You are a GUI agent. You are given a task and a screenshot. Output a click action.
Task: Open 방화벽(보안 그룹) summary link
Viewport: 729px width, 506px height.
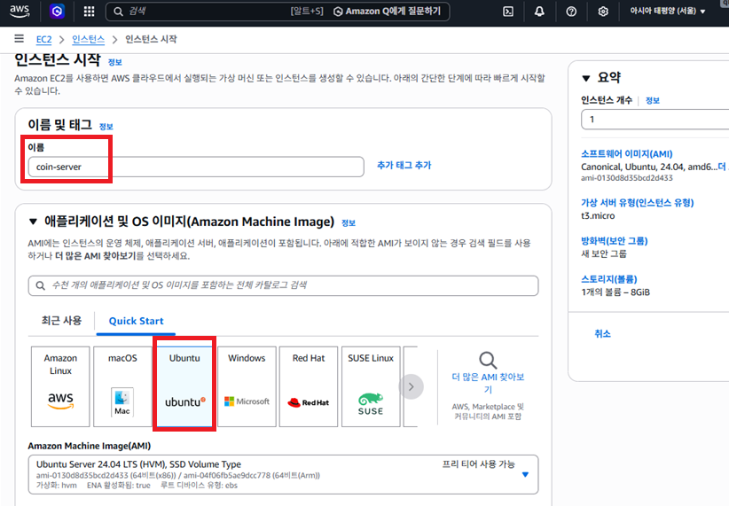615,241
